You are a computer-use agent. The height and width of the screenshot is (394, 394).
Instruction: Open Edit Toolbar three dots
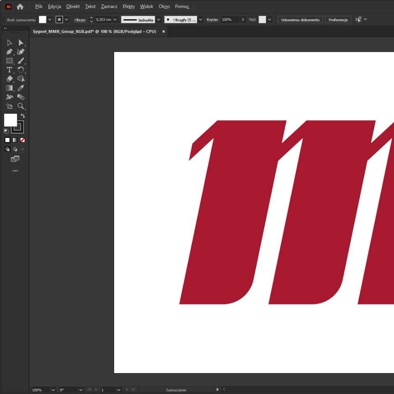(x=15, y=171)
